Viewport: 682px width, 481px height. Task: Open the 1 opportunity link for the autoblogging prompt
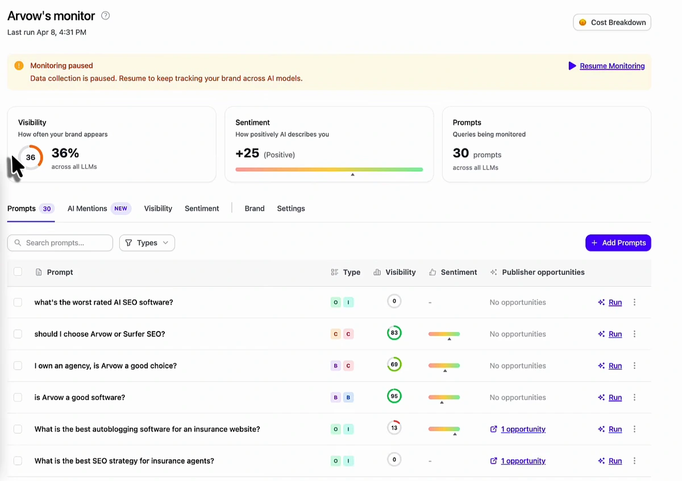[x=523, y=429]
